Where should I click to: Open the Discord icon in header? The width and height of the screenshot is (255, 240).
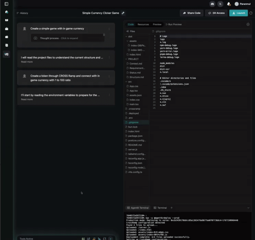coord(212,4)
